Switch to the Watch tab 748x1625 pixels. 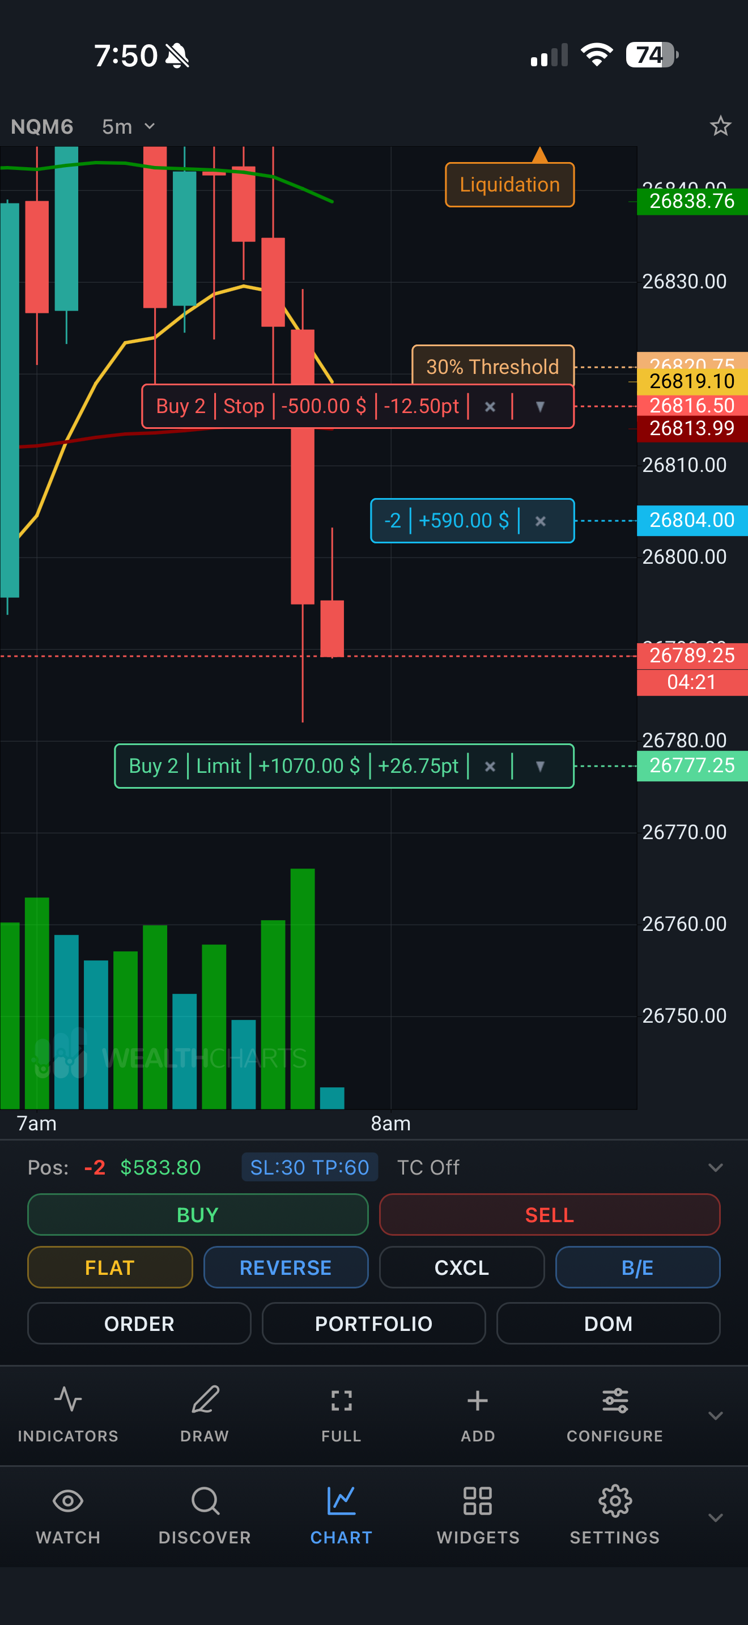[68, 1513]
